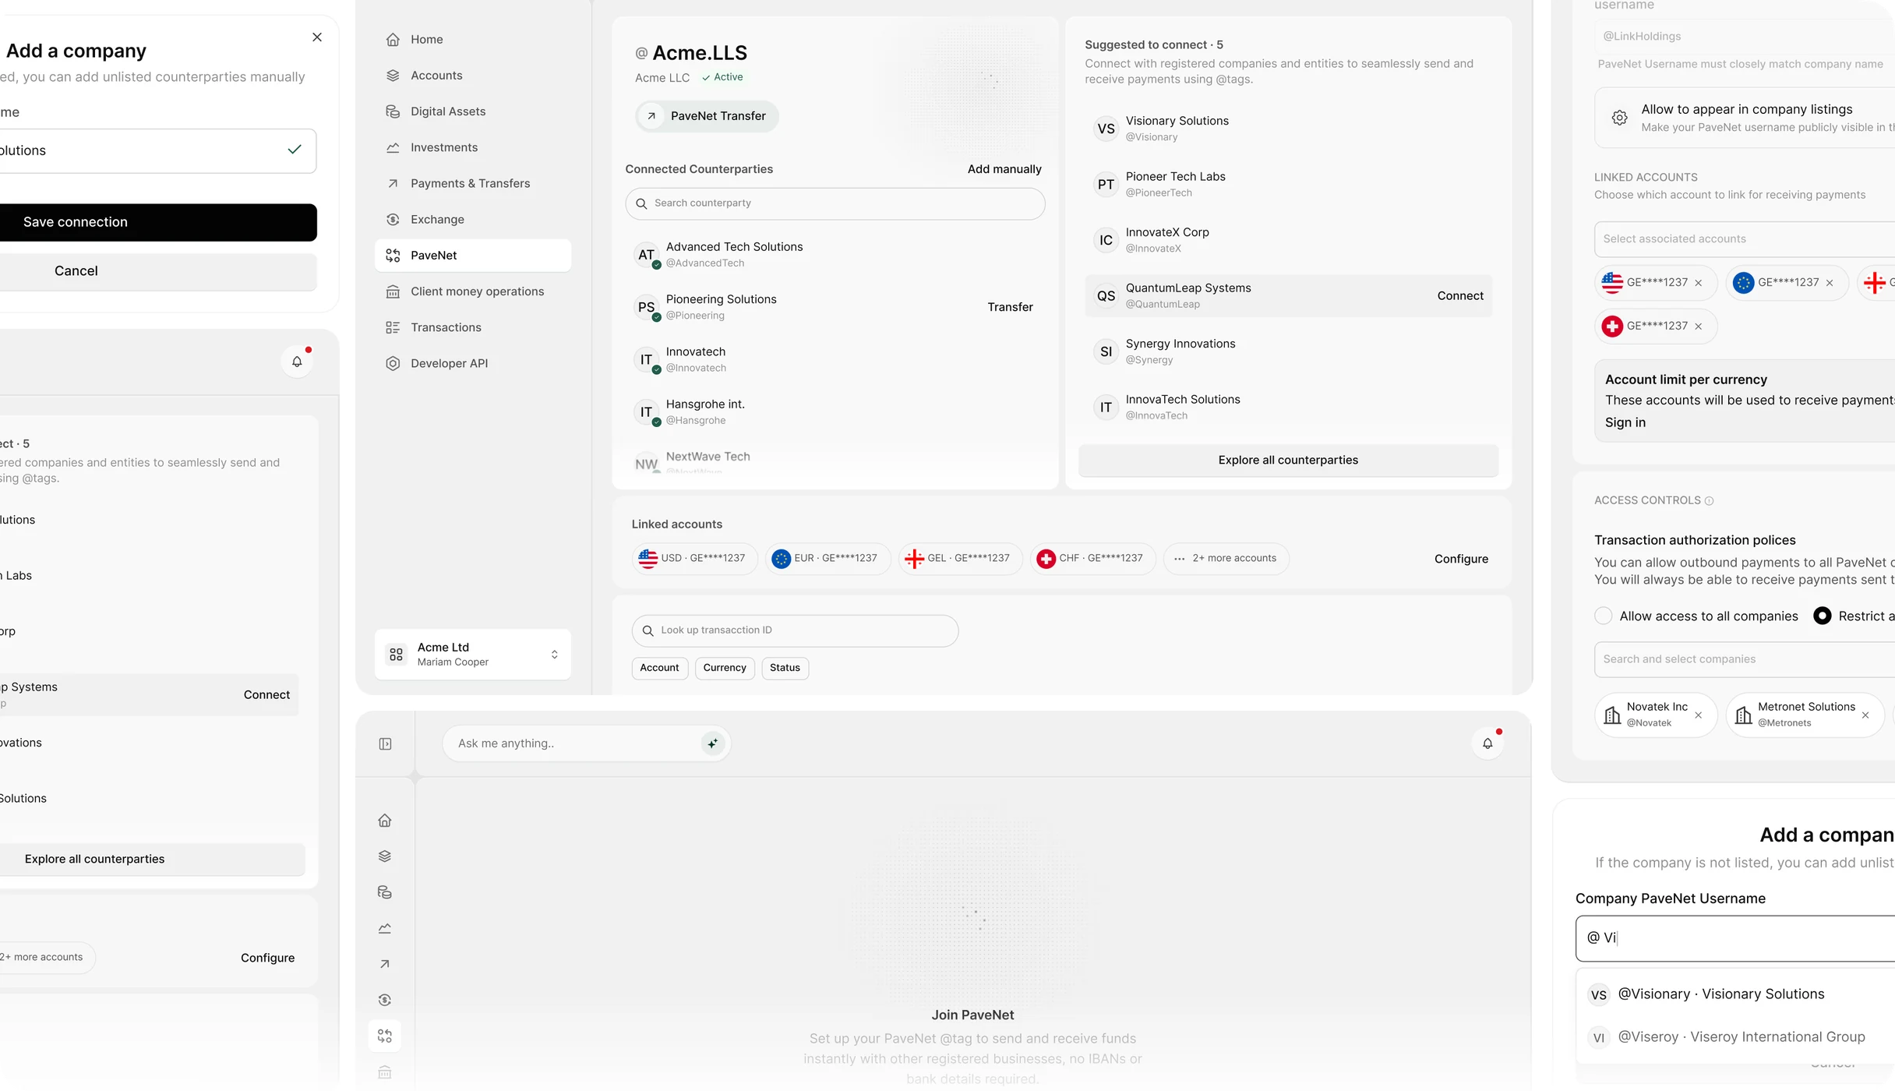Click the Investments chart icon in the collapsed sidebar
The image size is (1895, 1091).
pyautogui.click(x=385, y=928)
